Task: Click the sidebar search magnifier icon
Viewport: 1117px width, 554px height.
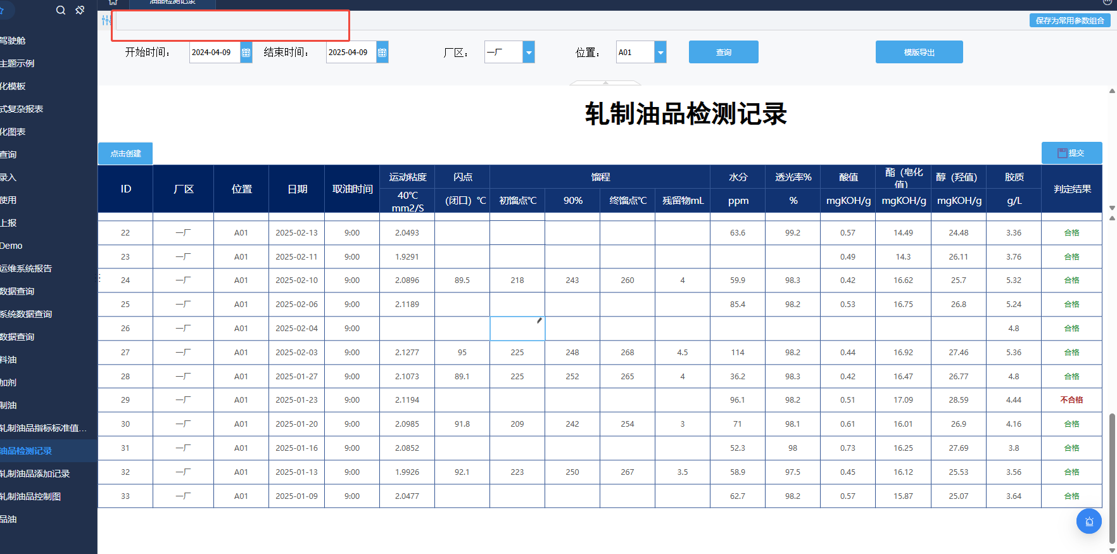Action: point(61,10)
